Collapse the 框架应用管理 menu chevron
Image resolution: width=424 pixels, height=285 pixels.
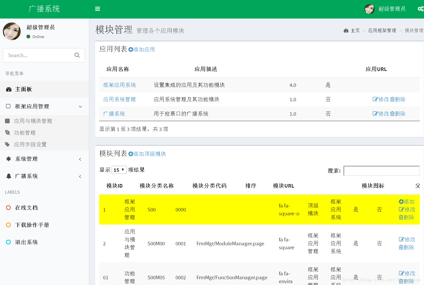click(x=80, y=106)
